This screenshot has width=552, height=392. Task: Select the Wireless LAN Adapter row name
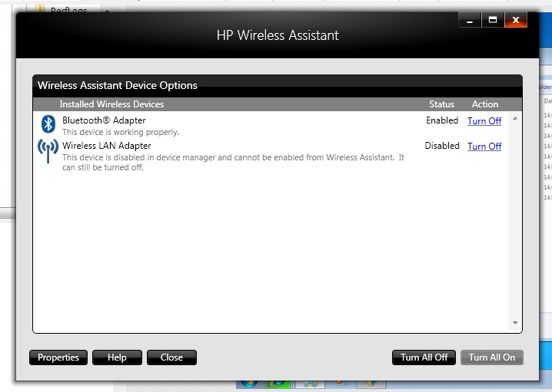pyautogui.click(x=107, y=146)
